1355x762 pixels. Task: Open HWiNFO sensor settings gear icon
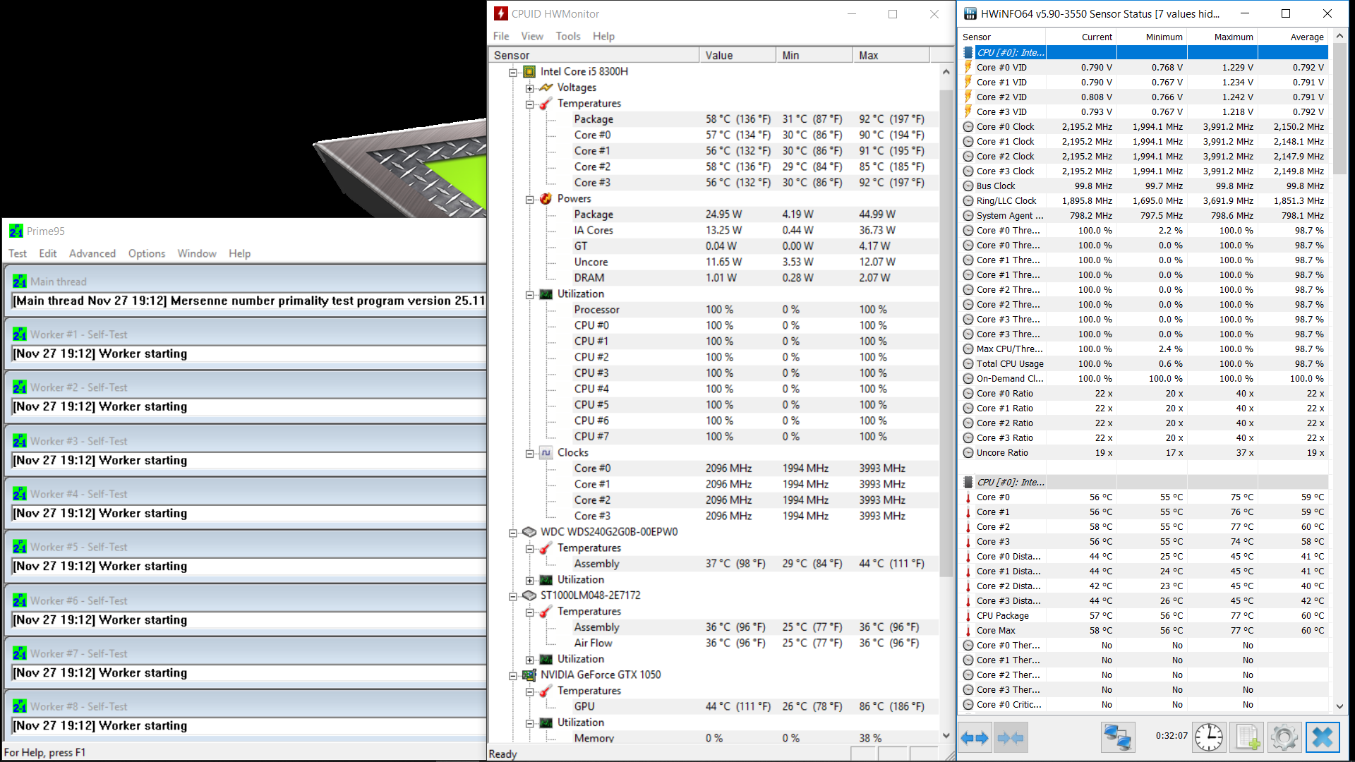[x=1284, y=738]
